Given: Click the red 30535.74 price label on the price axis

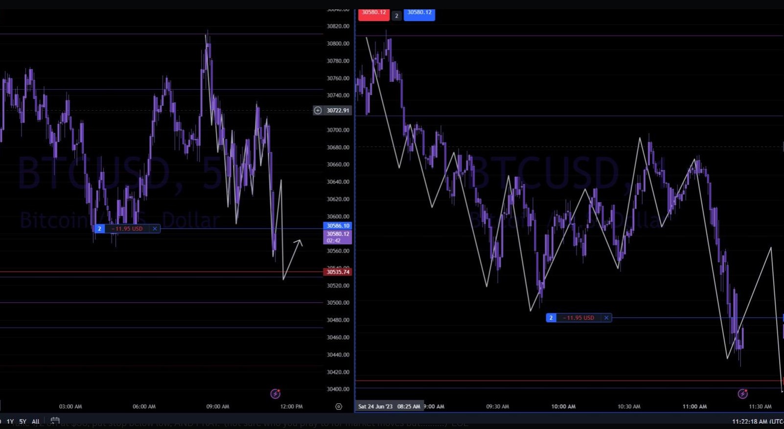Looking at the screenshot, I should click(x=338, y=272).
